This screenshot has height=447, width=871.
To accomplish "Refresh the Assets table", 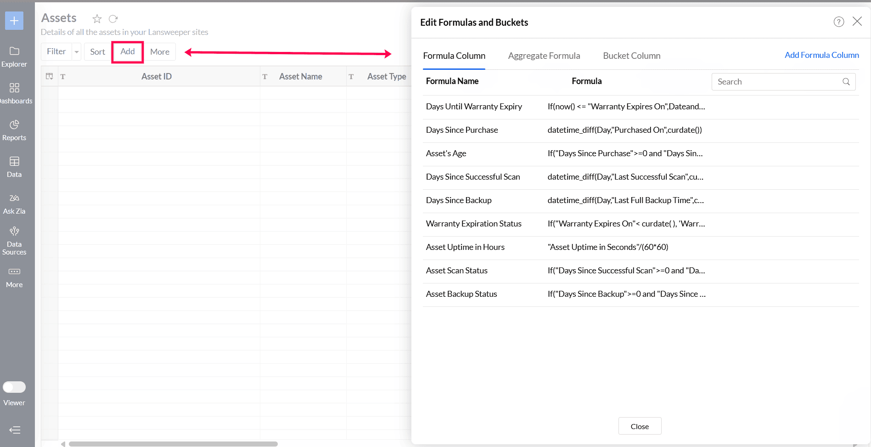I will tap(113, 19).
